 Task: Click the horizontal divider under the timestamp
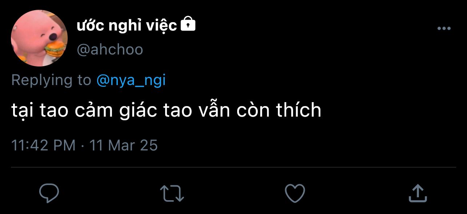point(233,167)
